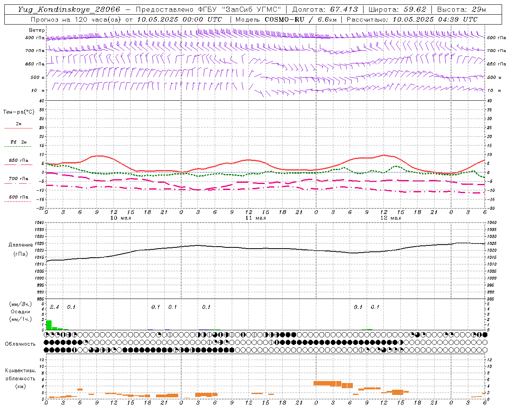Screen dimensions: 508x406
Task: Click the '(гПа)' unit under Давление
Action: point(21,254)
